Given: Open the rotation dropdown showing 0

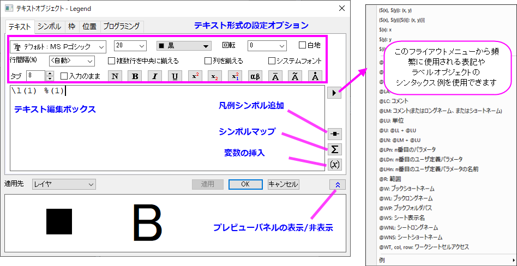Looking at the screenshot, I should pos(267,46).
